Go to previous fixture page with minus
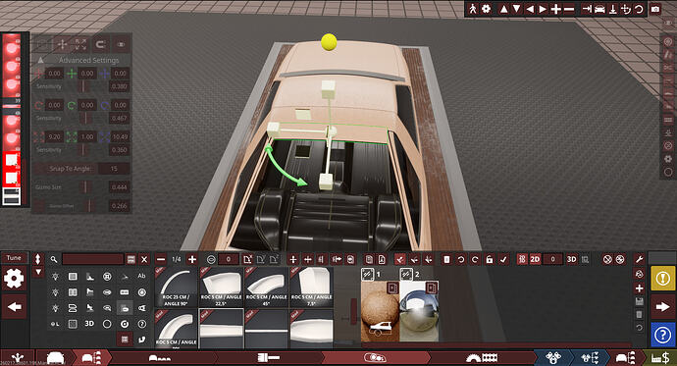This screenshot has height=366, width=677. click(161, 259)
